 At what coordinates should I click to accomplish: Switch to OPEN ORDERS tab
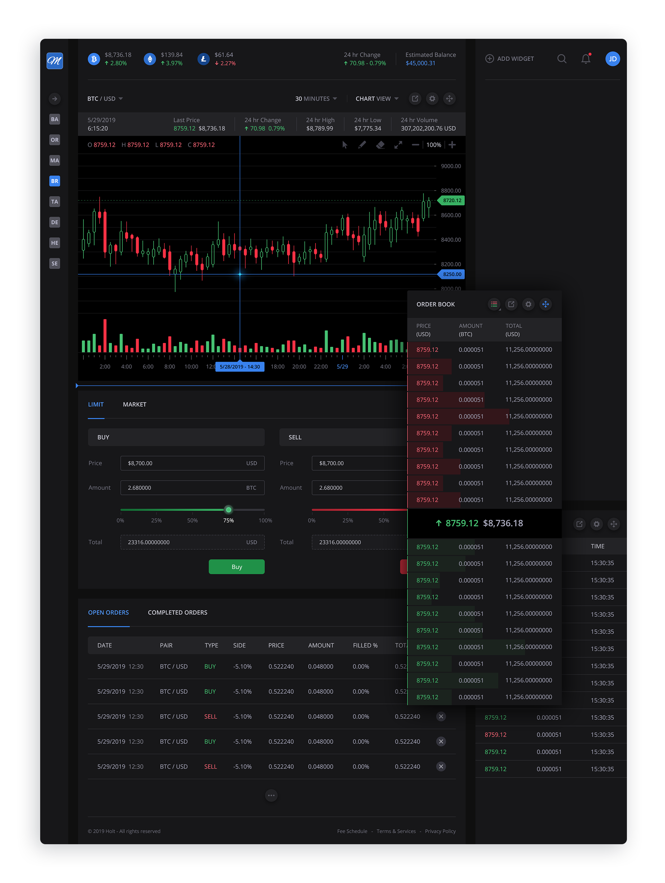click(108, 612)
